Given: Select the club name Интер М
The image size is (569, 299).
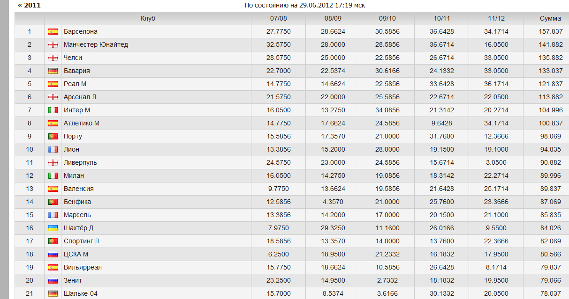Looking at the screenshot, I should (x=77, y=110).
